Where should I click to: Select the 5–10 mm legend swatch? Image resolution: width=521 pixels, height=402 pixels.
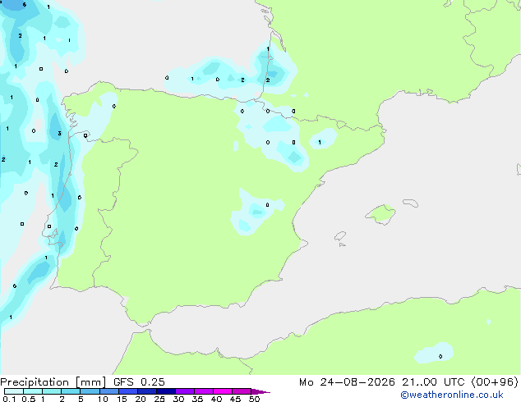click(x=90, y=391)
